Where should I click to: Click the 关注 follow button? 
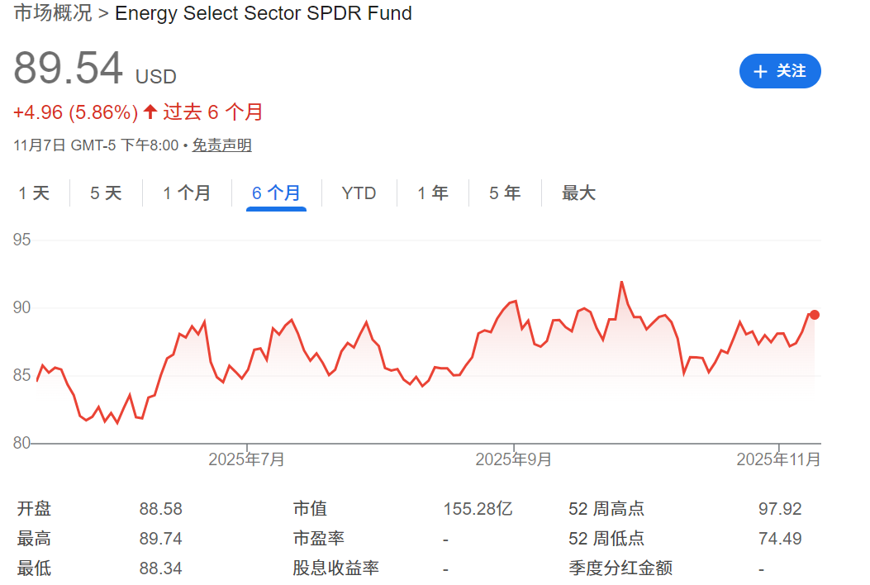pyautogui.click(x=780, y=71)
